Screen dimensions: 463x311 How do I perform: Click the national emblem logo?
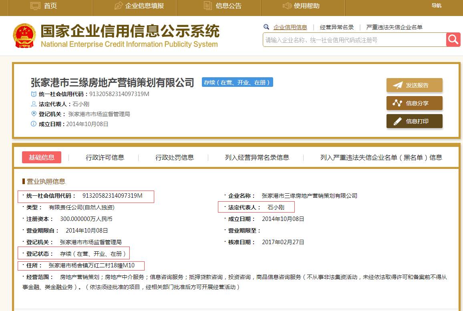pos(24,36)
